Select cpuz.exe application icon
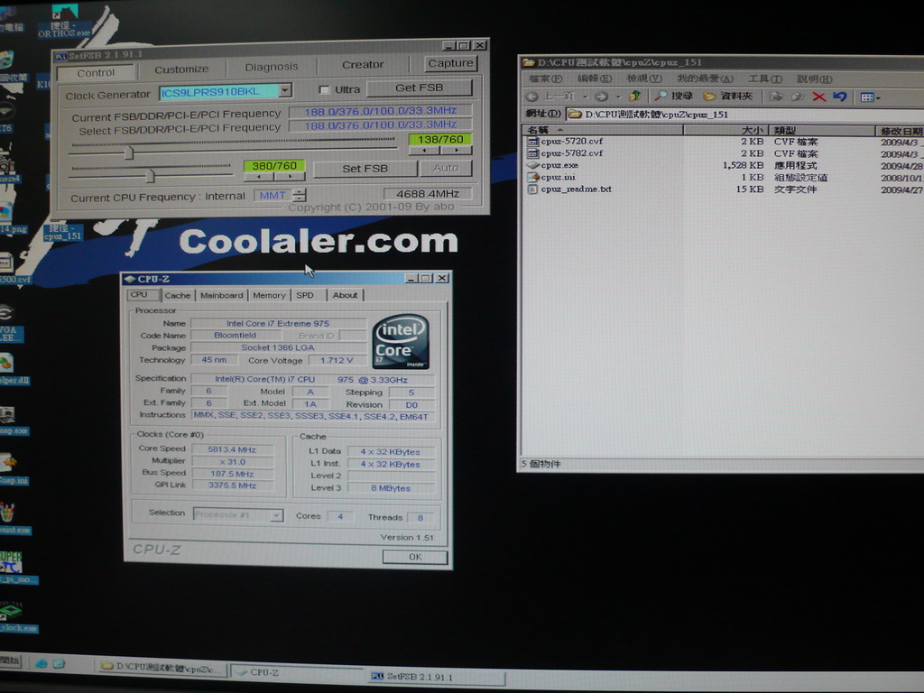This screenshot has width=924, height=693. 532,165
